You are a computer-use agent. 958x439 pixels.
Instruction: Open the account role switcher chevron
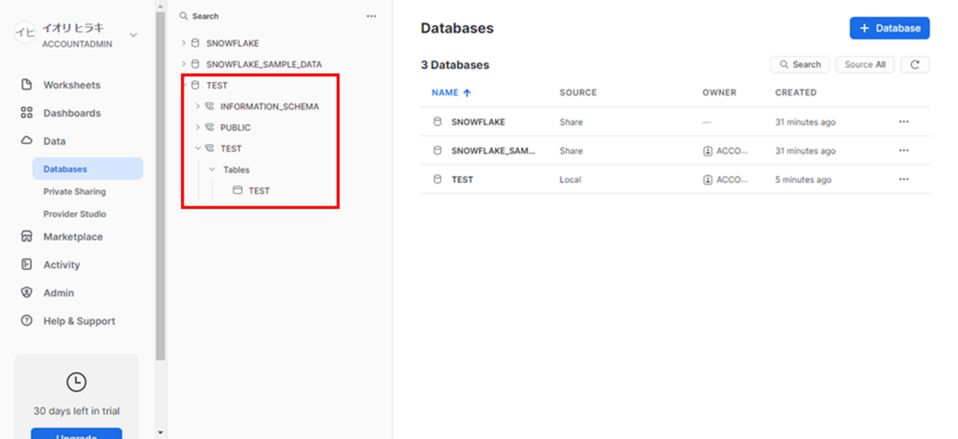point(133,35)
